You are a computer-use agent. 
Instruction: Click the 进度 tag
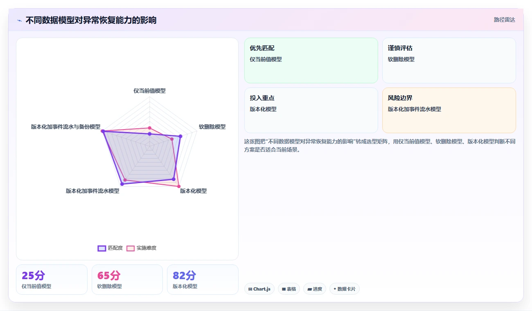pyautogui.click(x=315, y=289)
